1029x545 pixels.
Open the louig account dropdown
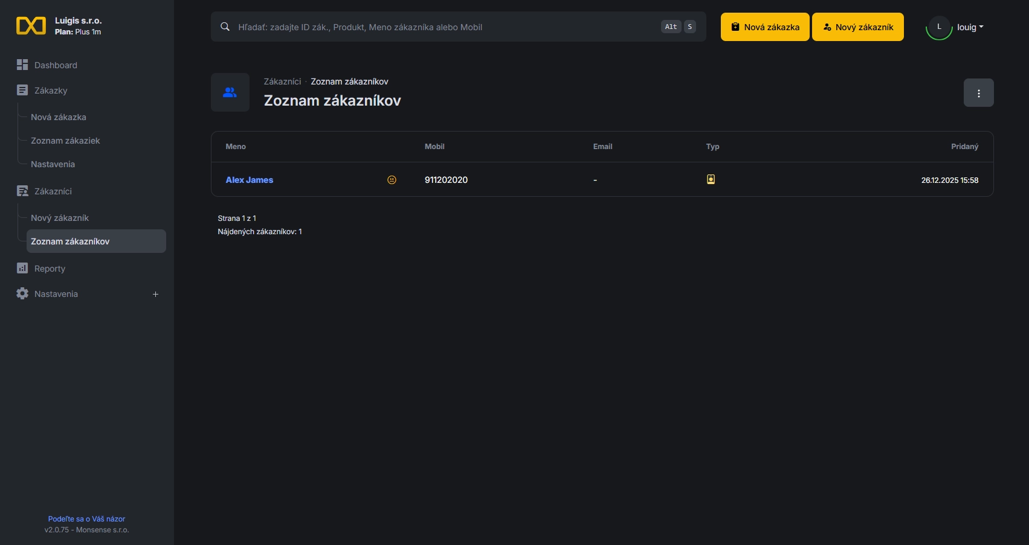970,27
